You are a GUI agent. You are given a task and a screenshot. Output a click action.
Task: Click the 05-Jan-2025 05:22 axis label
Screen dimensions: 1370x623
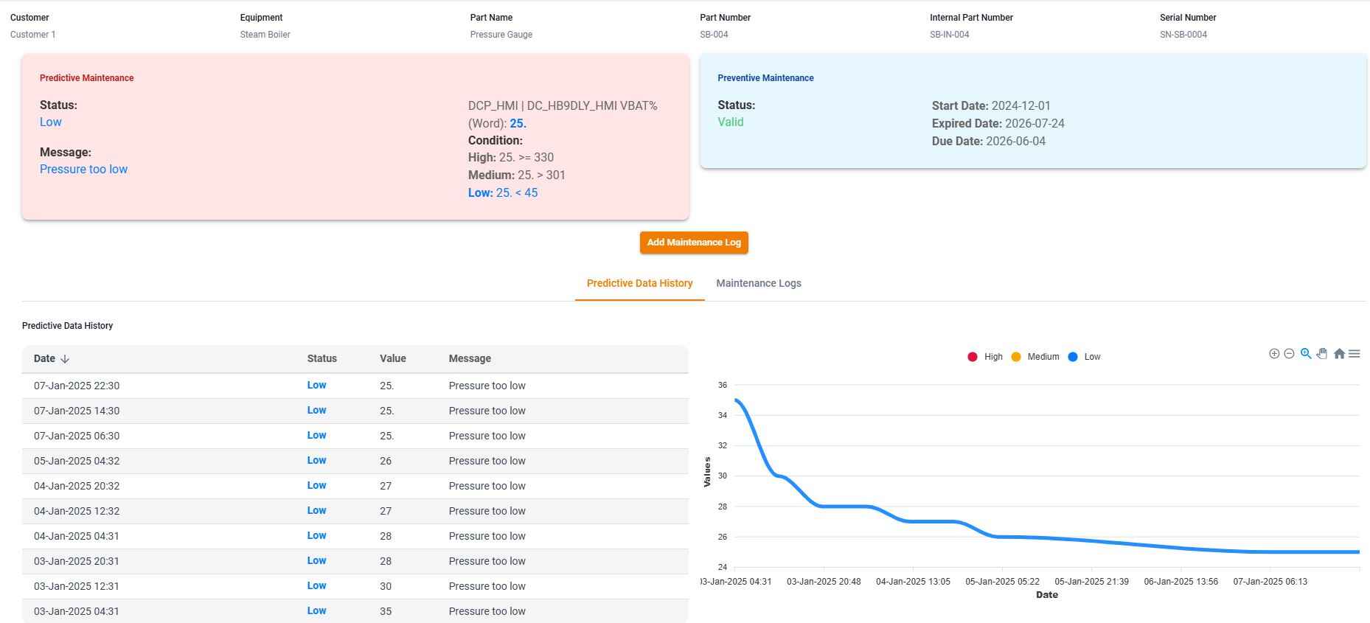(1002, 582)
